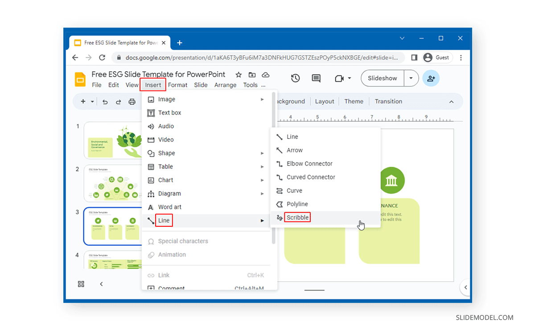
Task: Open the print dialog via printer icon
Action: [x=132, y=102]
